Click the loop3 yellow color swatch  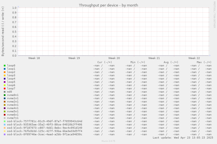pos(5,75)
